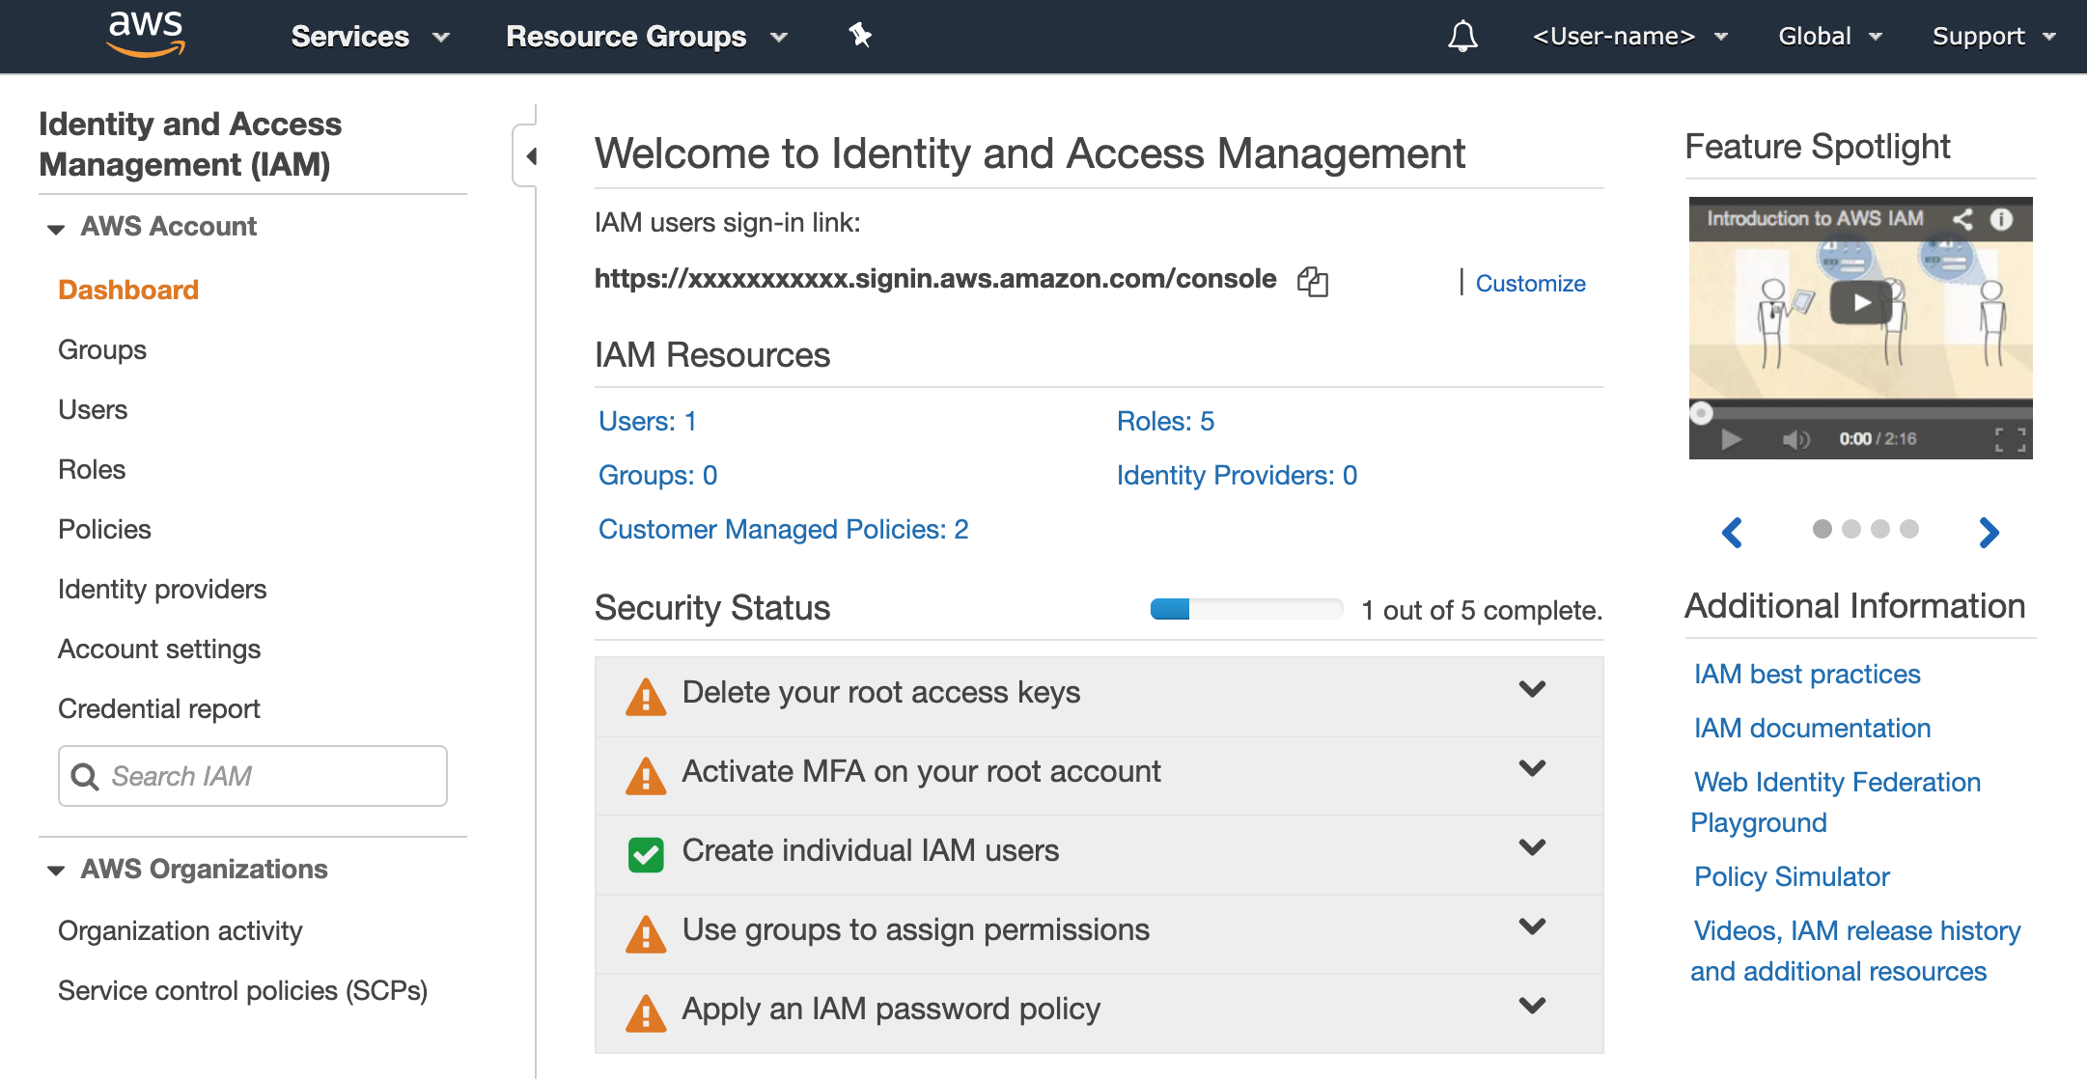Open the Policies page in the sidebar
The image size is (2087, 1079).
coord(104,529)
